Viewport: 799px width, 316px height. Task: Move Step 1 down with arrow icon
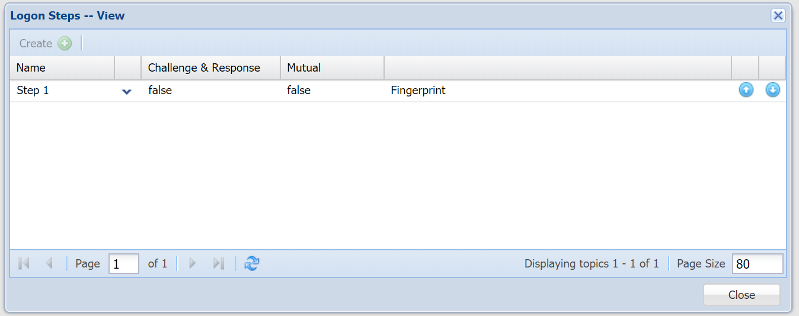[x=772, y=90]
